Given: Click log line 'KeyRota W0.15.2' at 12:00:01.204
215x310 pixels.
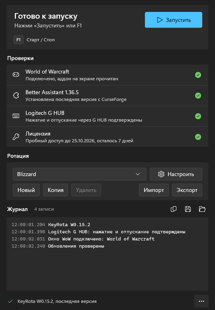Looking at the screenshot, I should 69,225.
